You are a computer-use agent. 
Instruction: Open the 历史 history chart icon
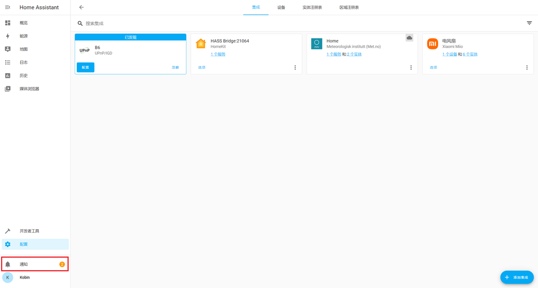7,76
